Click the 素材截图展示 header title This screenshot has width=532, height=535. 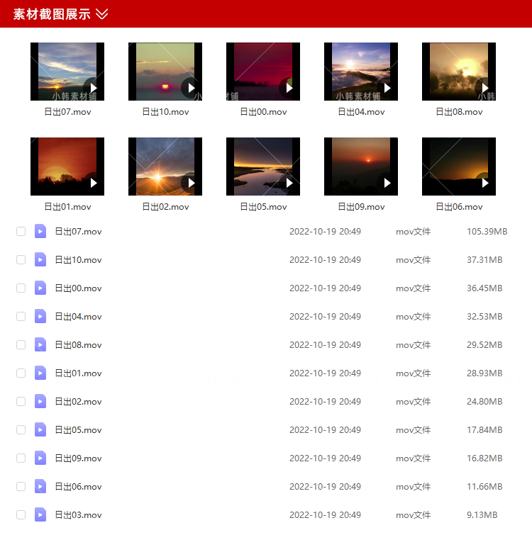click(51, 14)
